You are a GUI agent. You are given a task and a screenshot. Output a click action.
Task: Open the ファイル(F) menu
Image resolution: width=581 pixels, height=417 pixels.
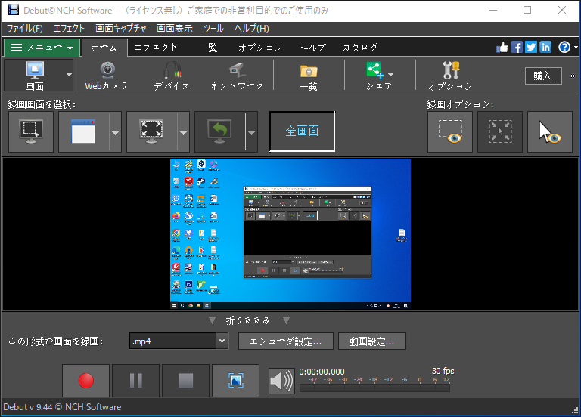tap(25, 29)
